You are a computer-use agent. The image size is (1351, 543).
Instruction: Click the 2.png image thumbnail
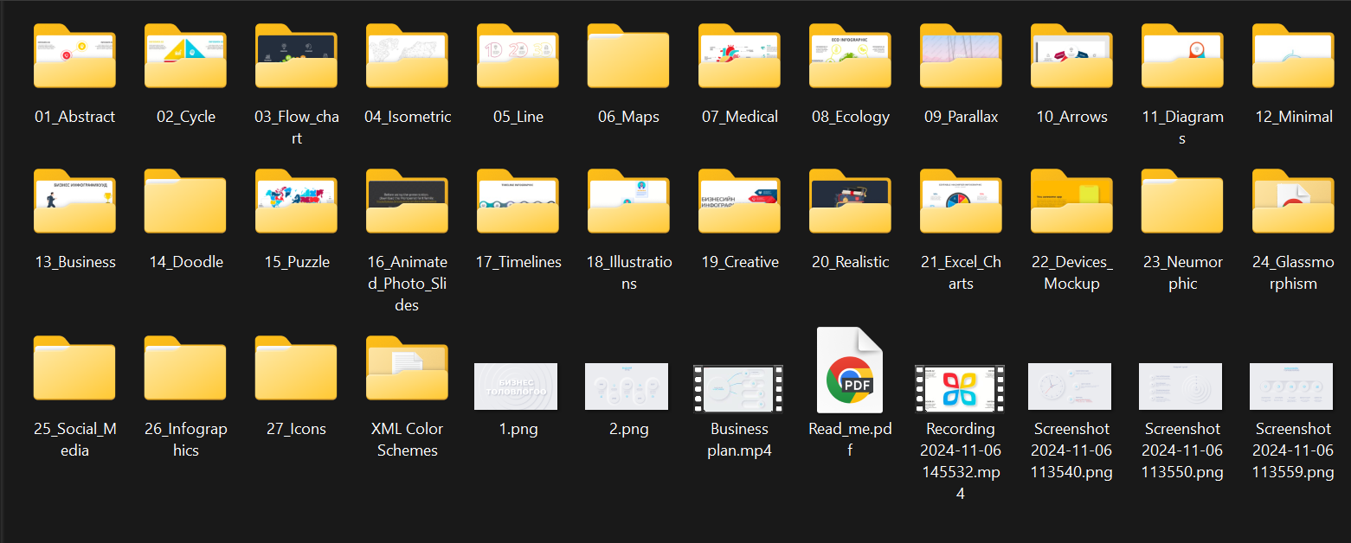pos(627,386)
